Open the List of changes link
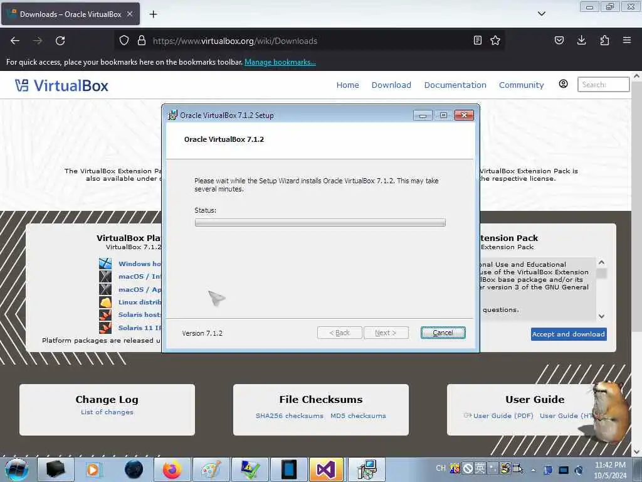Viewport: 642px width, 482px height. (x=107, y=412)
